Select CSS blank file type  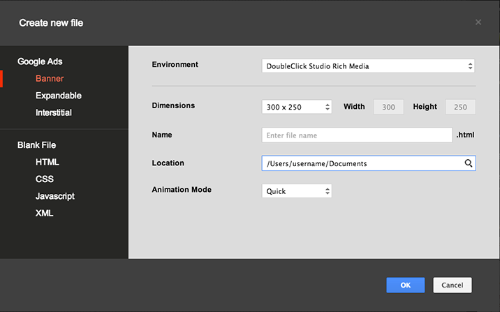[45, 179]
